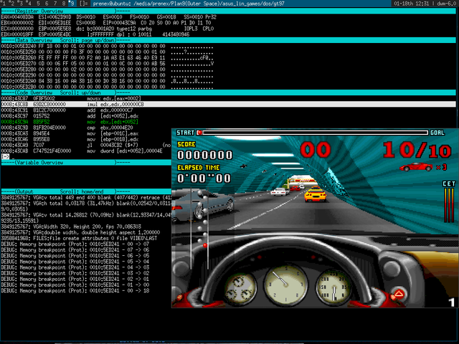The image size is (459, 344).
Task: Click the race progress bar track
Action: pos(313,133)
